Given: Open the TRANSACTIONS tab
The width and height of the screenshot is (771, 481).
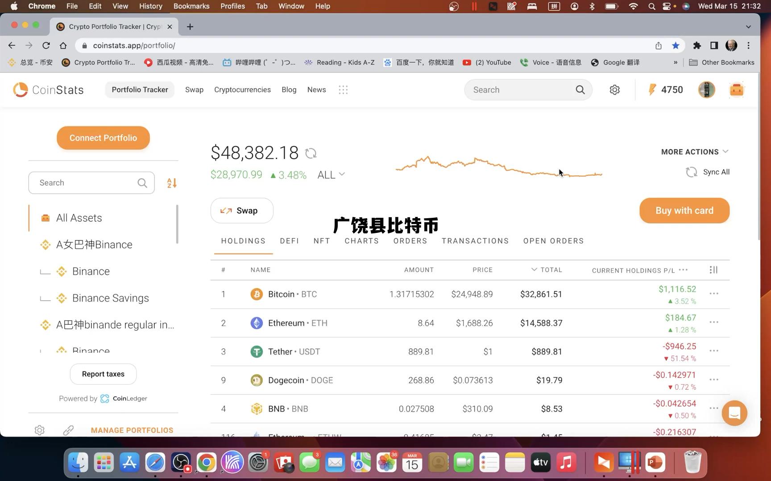Looking at the screenshot, I should 475,241.
